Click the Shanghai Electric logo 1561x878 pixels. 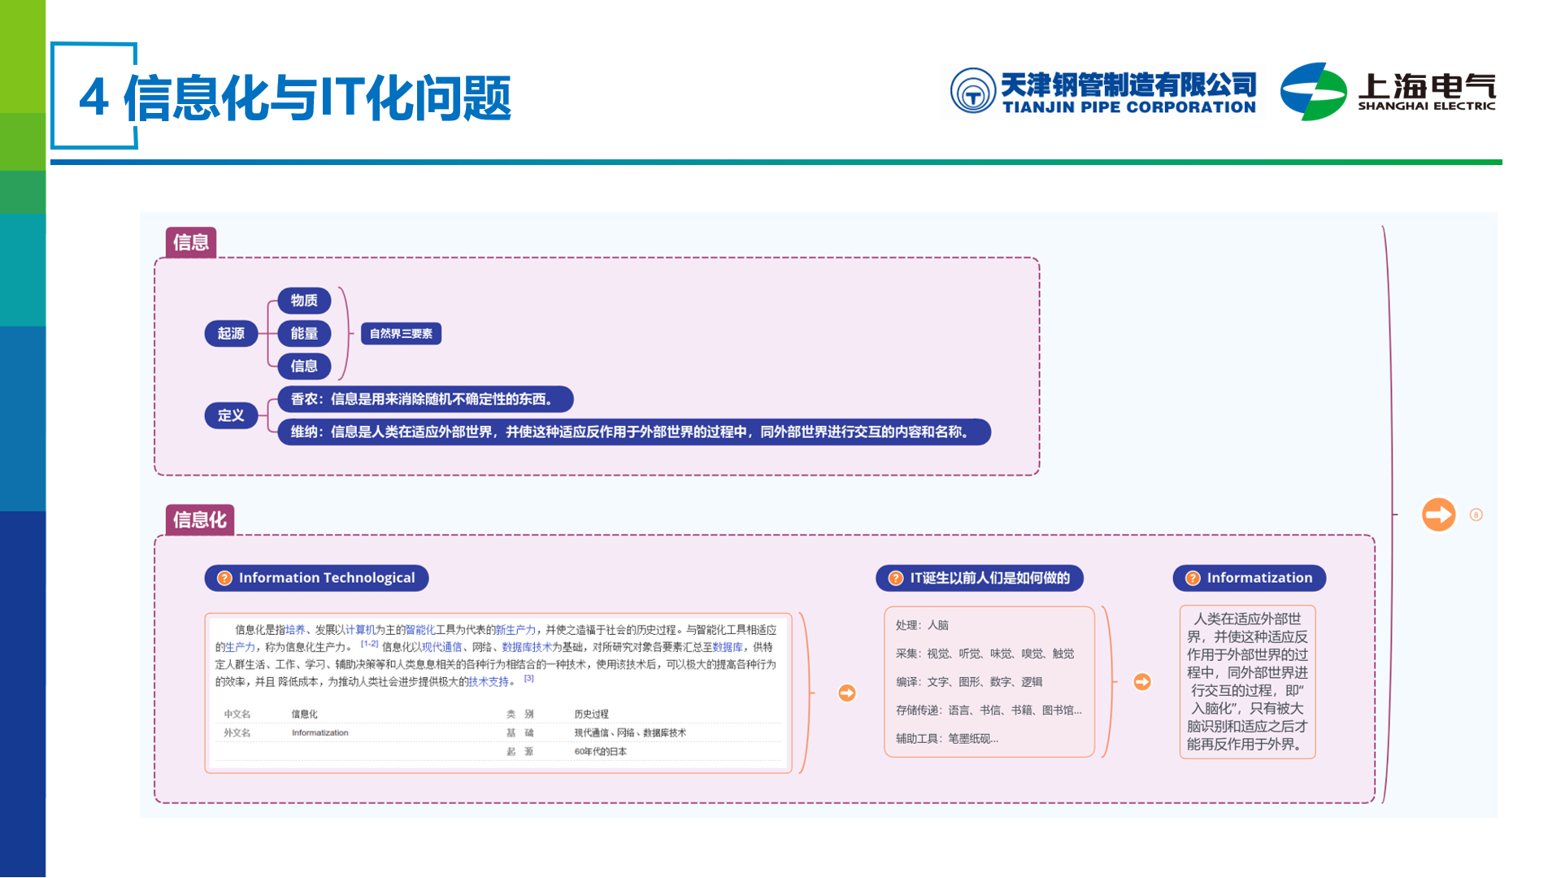pos(1388,92)
